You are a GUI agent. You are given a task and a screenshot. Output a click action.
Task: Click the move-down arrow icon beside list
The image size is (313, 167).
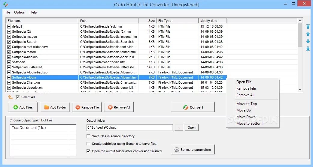click(308, 41)
